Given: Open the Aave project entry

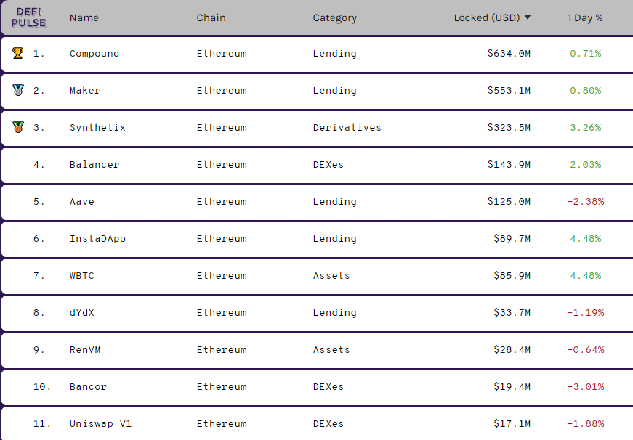Looking at the screenshot, I should click(82, 202).
